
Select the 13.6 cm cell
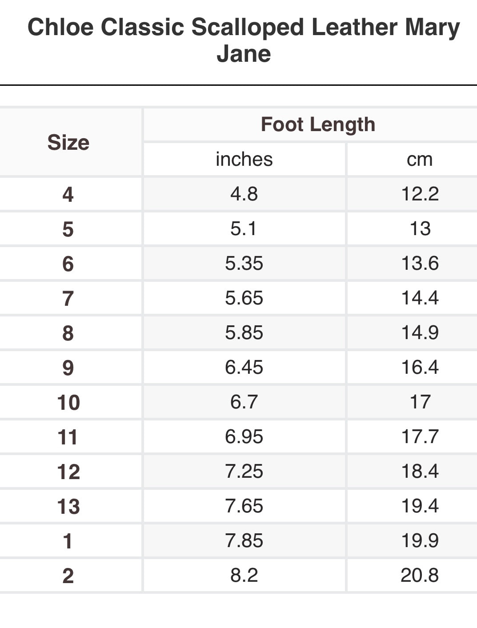[420, 263]
